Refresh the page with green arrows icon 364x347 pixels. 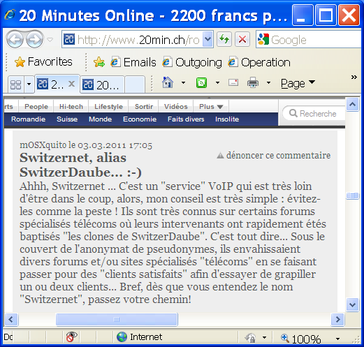click(224, 39)
